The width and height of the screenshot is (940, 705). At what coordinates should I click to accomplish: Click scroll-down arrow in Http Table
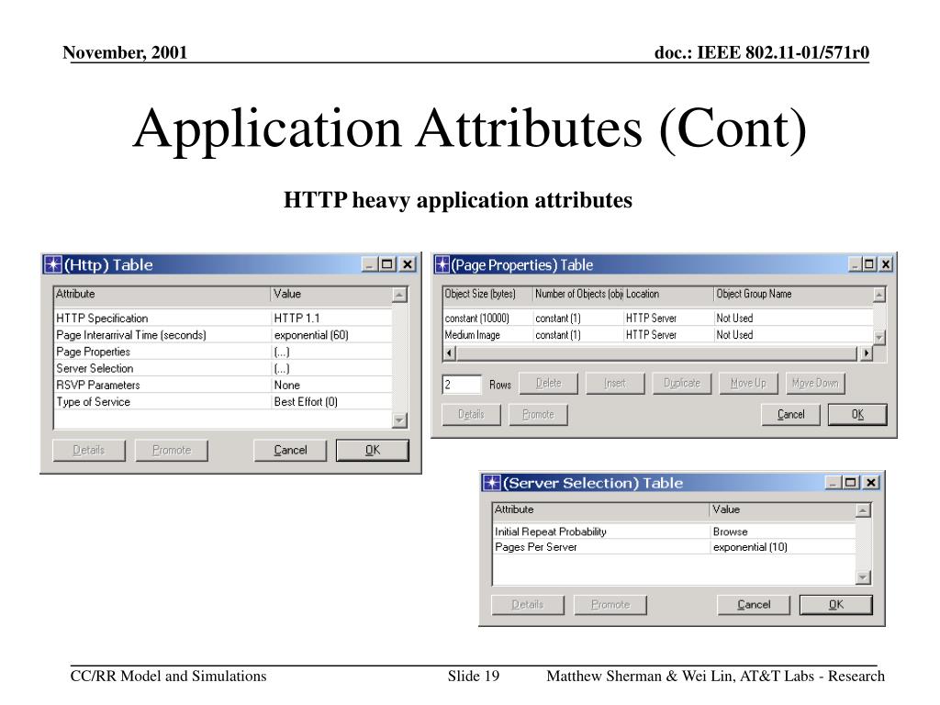(x=400, y=420)
